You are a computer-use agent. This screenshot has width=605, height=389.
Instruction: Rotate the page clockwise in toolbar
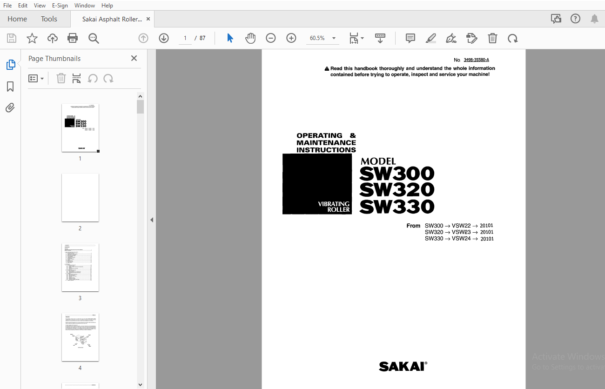coord(513,38)
